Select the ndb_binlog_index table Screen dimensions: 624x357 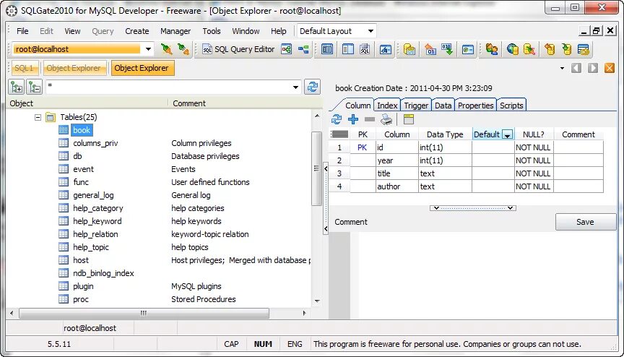pyautogui.click(x=103, y=273)
